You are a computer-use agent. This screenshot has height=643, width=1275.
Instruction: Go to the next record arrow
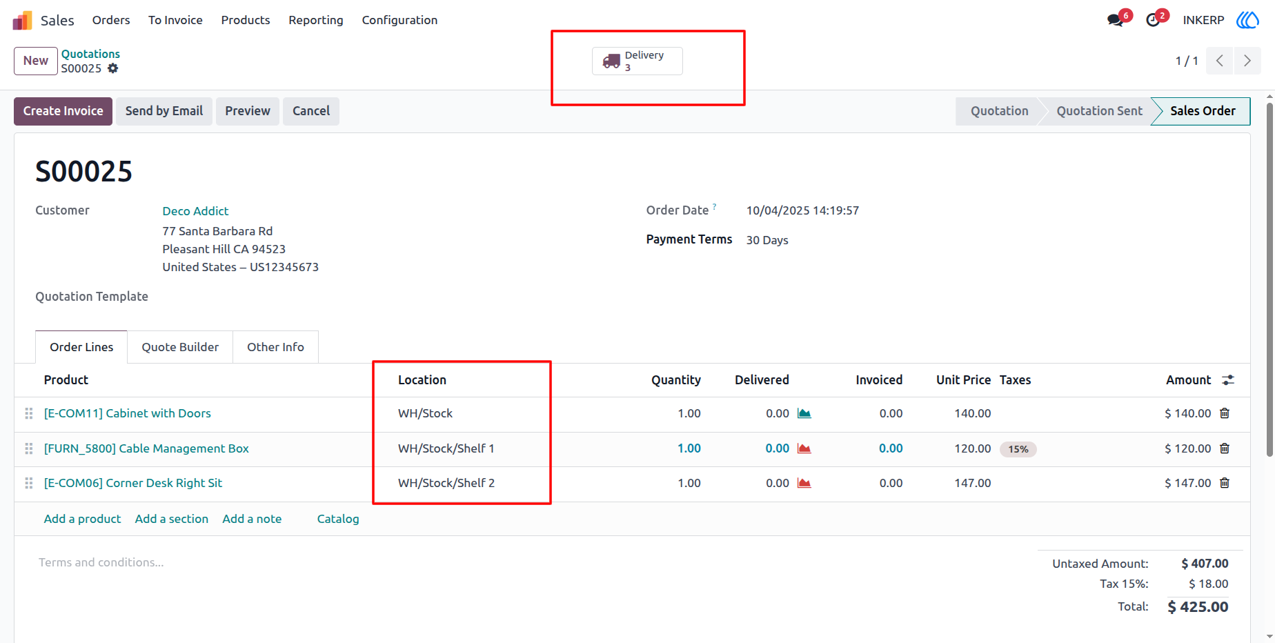[1247, 61]
